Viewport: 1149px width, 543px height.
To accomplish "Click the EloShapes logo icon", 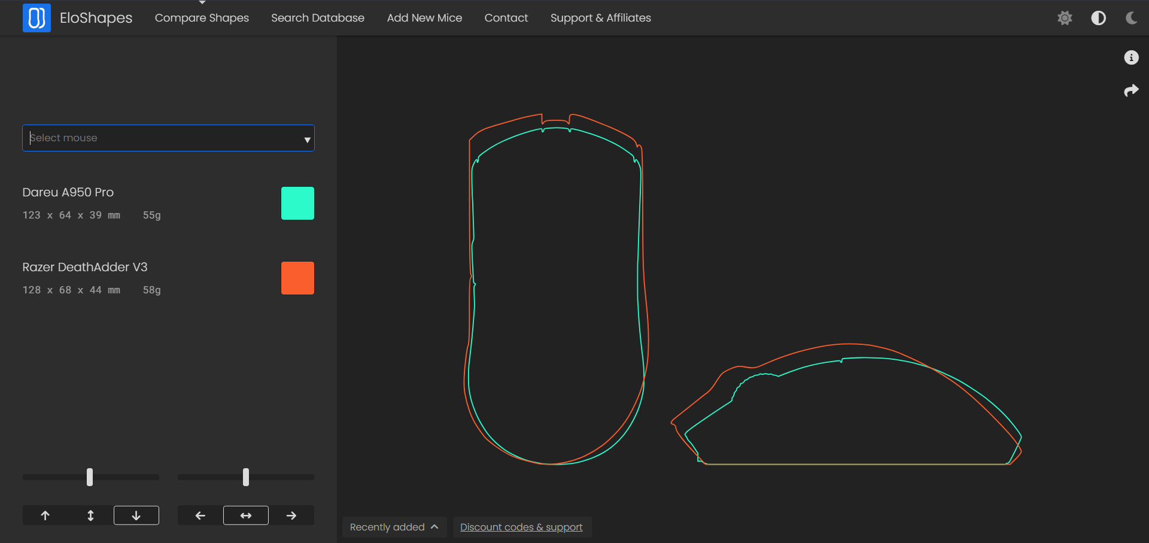I will [37, 17].
